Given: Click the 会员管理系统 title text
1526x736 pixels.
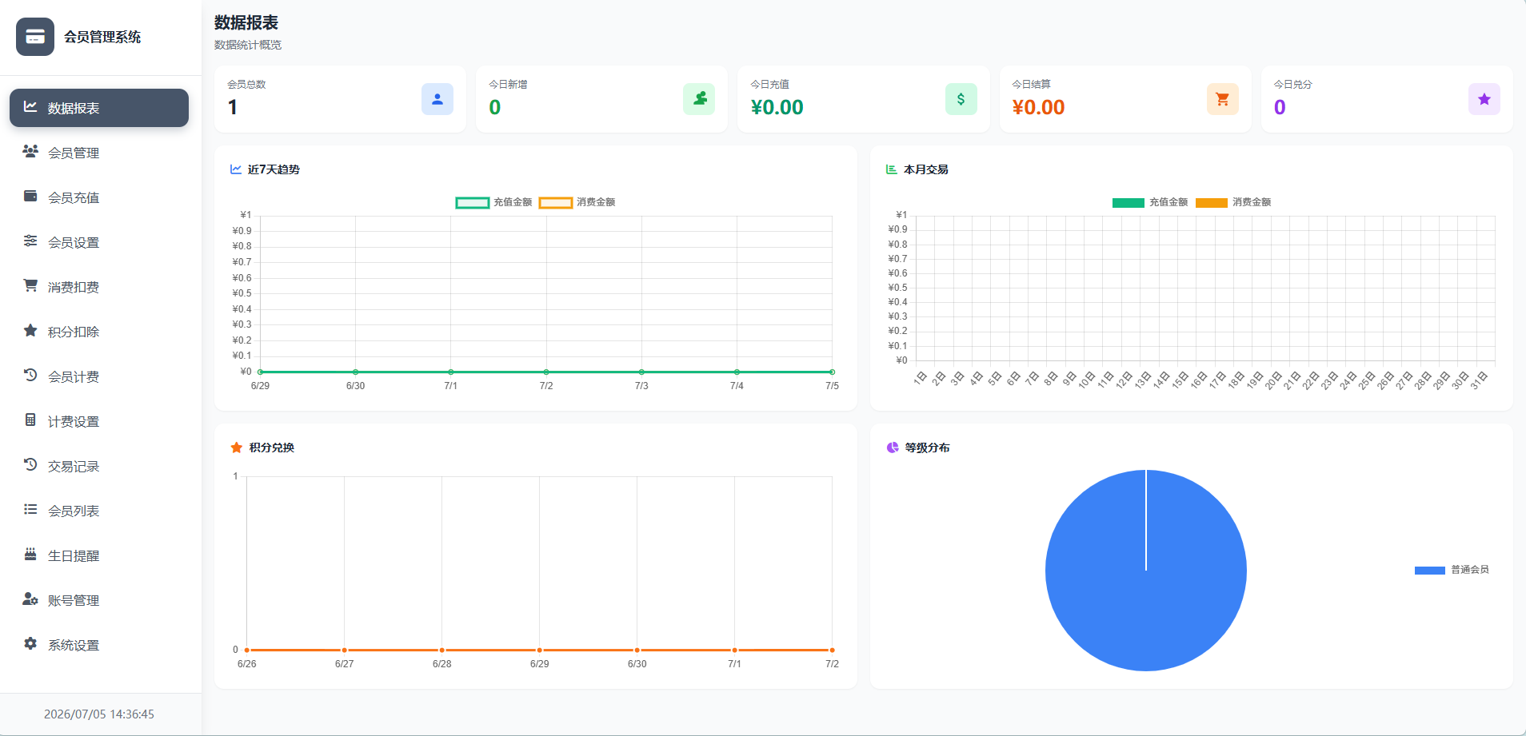Looking at the screenshot, I should click(x=102, y=37).
